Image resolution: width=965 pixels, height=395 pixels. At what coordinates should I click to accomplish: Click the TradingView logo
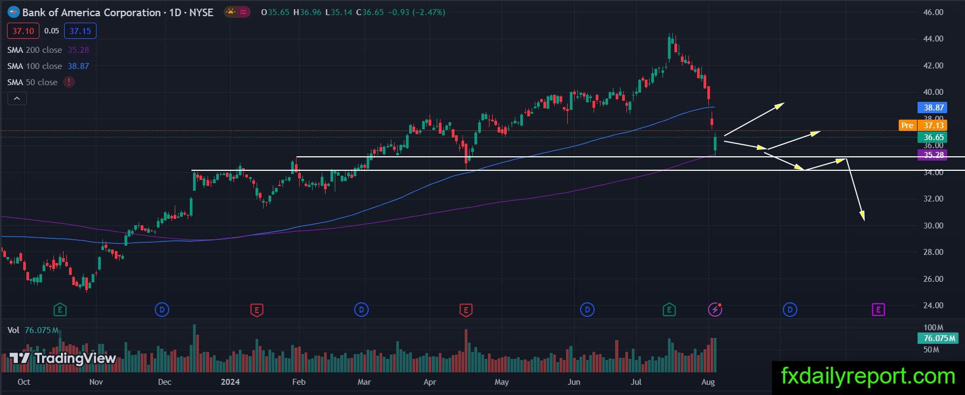[x=63, y=358]
